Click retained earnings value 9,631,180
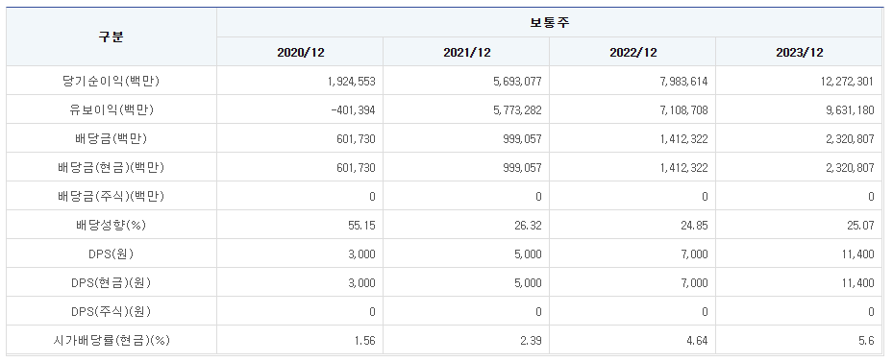Screen dimensions: 893x362 tap(851, 109)
